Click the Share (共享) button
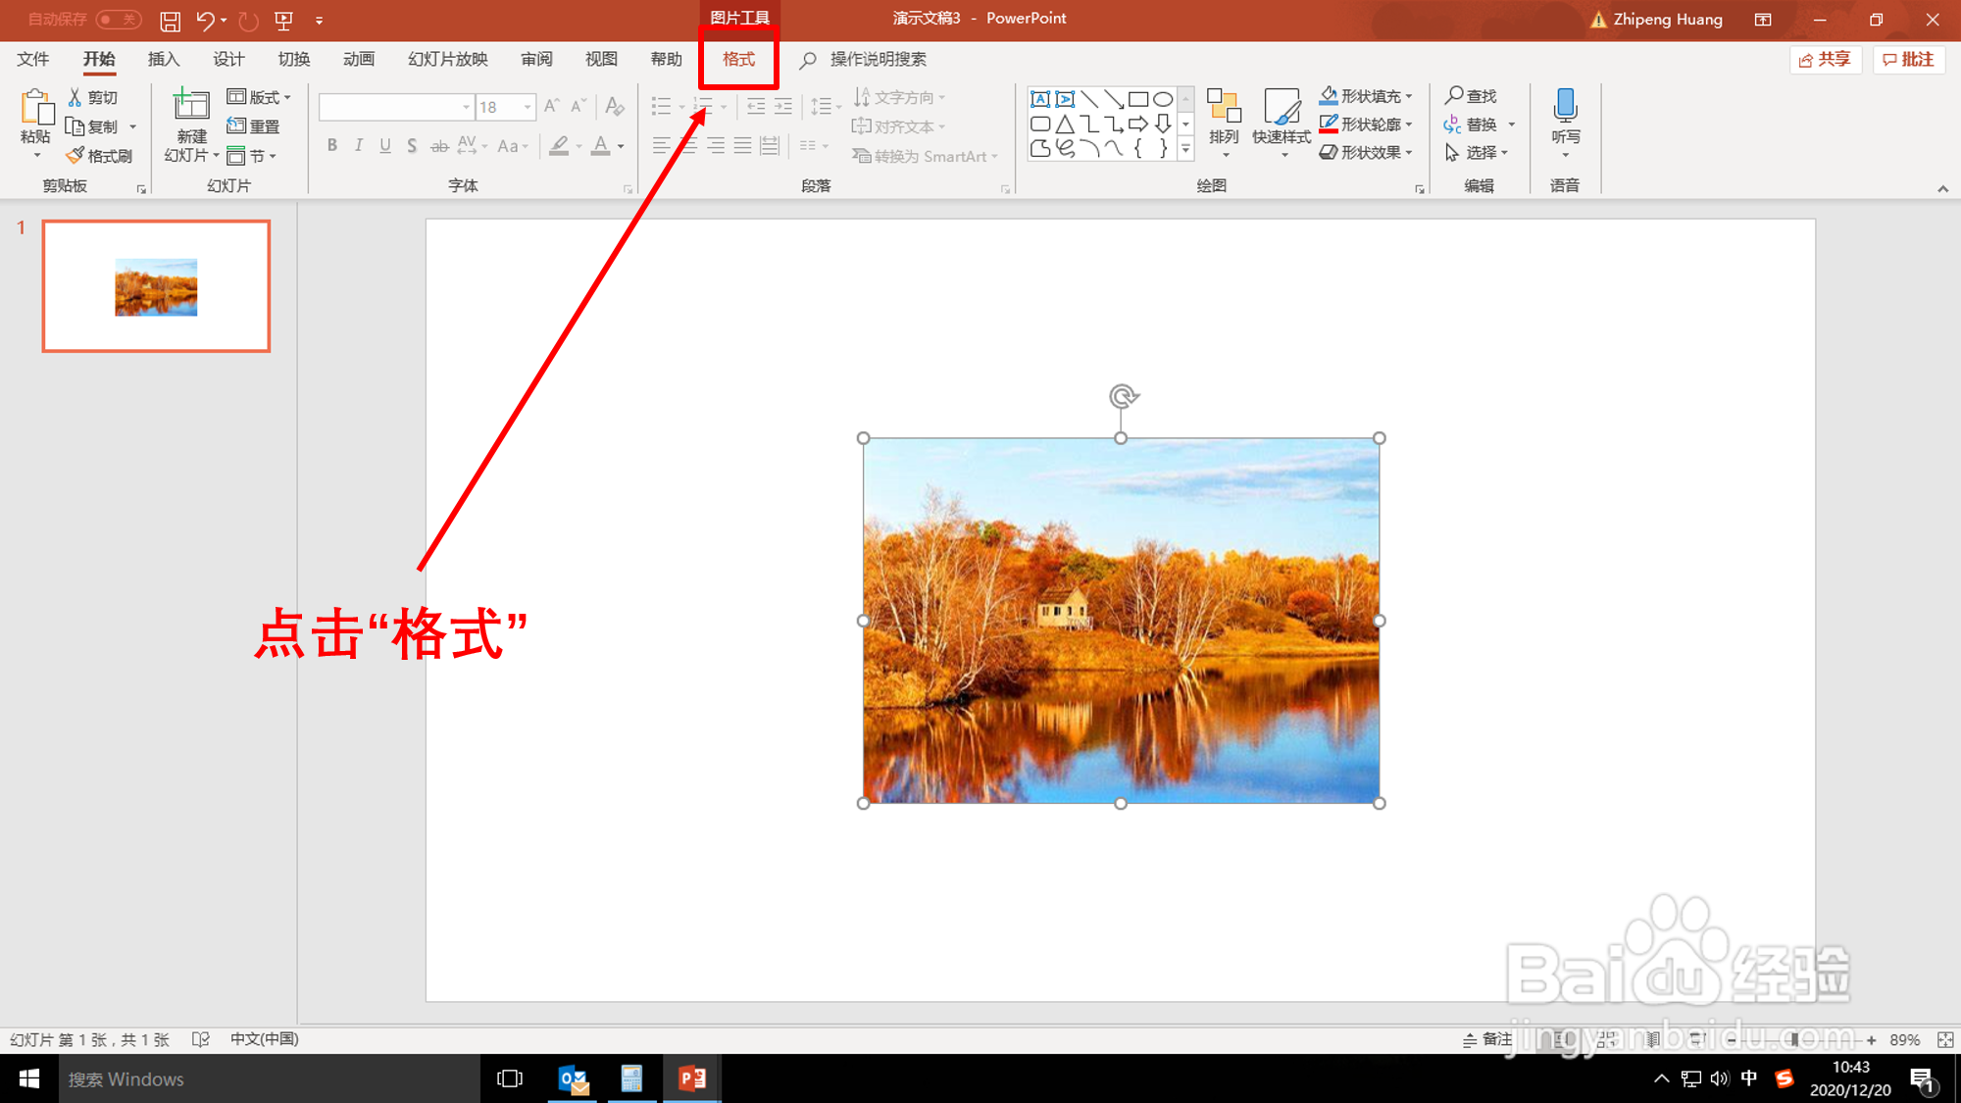Screen dimensions: 1961x1103 pos(1825,60)
